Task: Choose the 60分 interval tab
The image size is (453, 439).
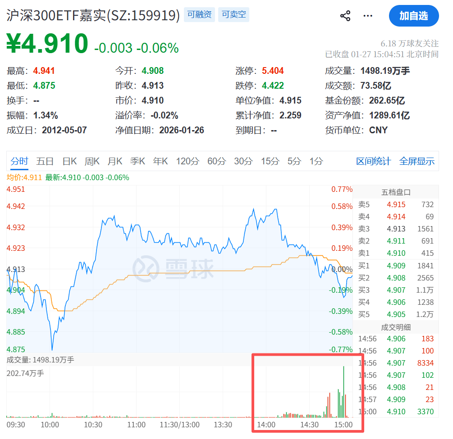Action: pyautogui.click(x=216, y=161)
